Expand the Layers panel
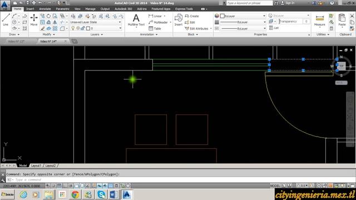Image resolution: width=356 pixels, height=200 pixels. [97, 34]
